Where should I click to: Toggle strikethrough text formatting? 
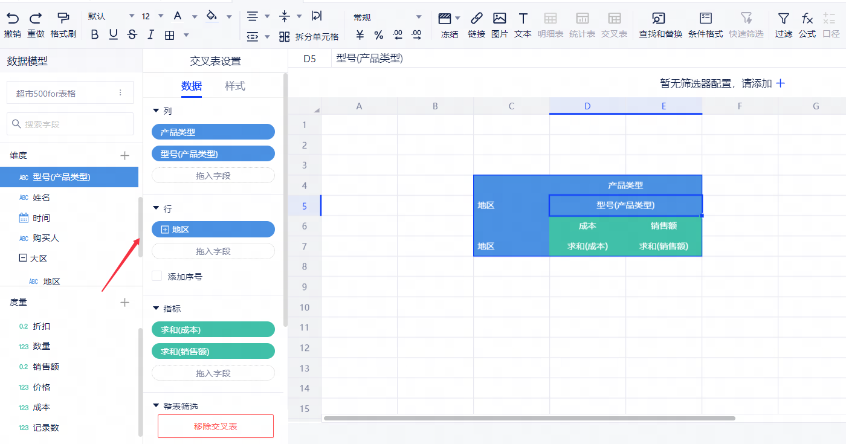coord(132,35)
